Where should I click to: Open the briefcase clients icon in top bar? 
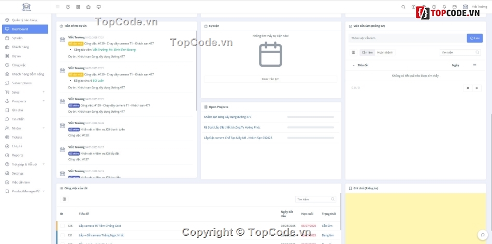(x=89, y=7)
